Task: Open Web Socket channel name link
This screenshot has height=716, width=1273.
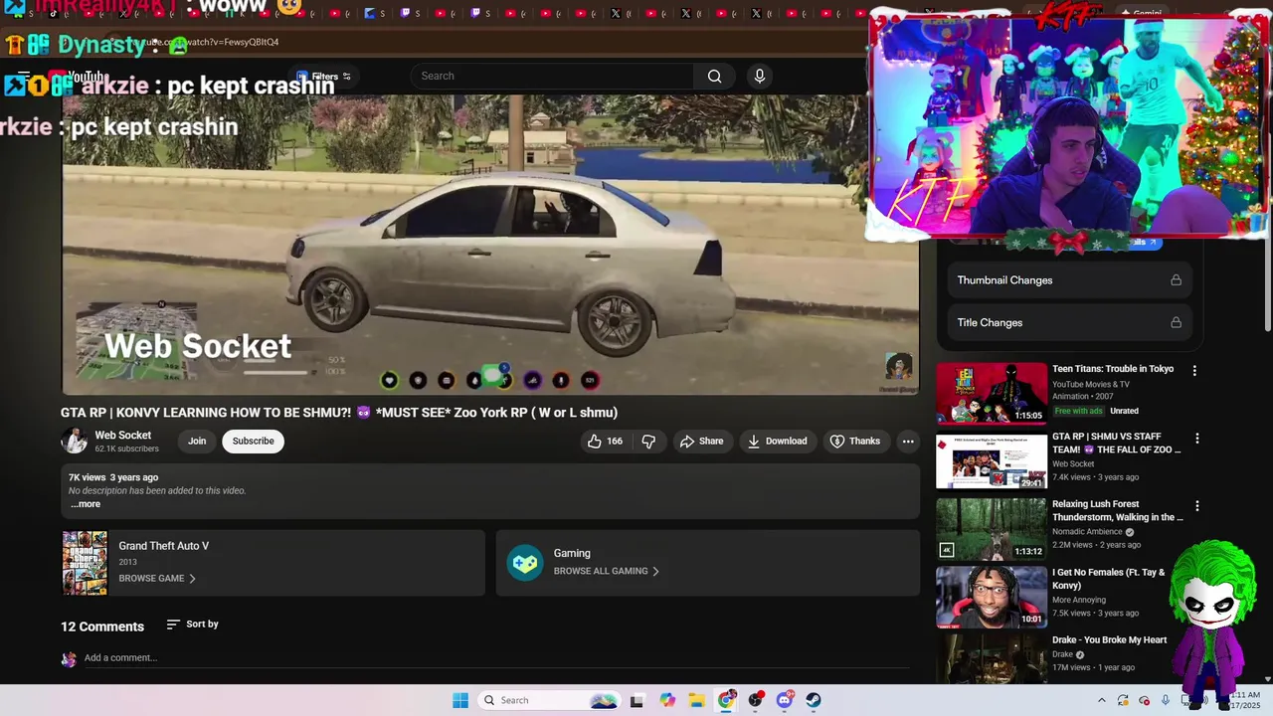Action: click(123, 435)
